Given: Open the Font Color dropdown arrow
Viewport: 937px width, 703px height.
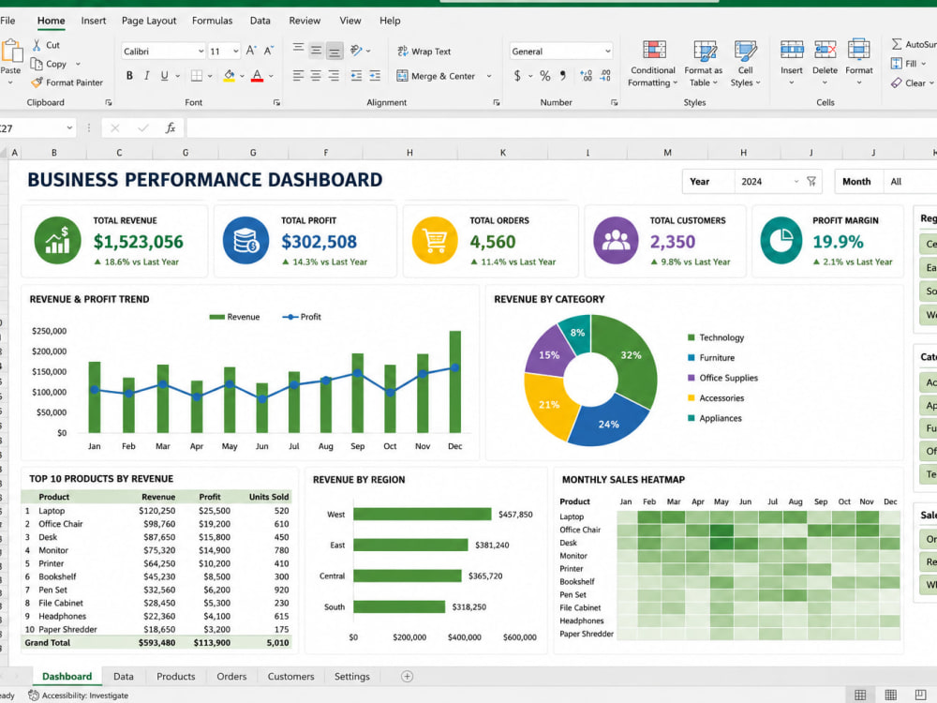Looking at the screenshot, I should 271,77.
